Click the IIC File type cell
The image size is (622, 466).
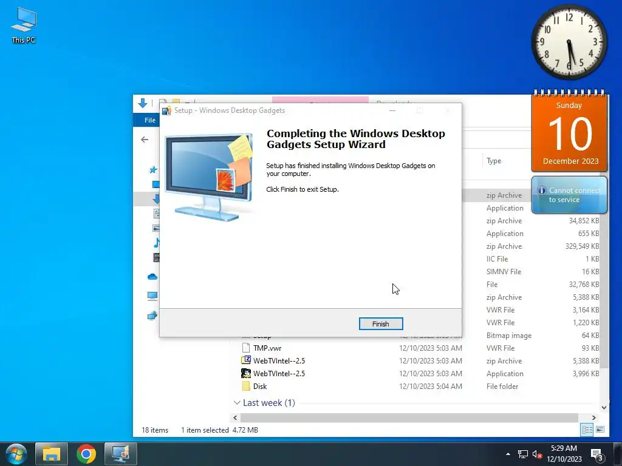pos(497,258)
